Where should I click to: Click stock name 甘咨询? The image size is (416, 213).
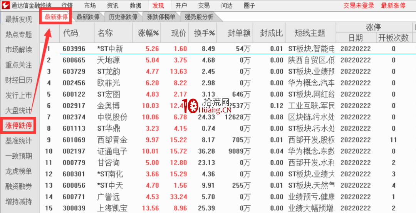coord(108,163)
